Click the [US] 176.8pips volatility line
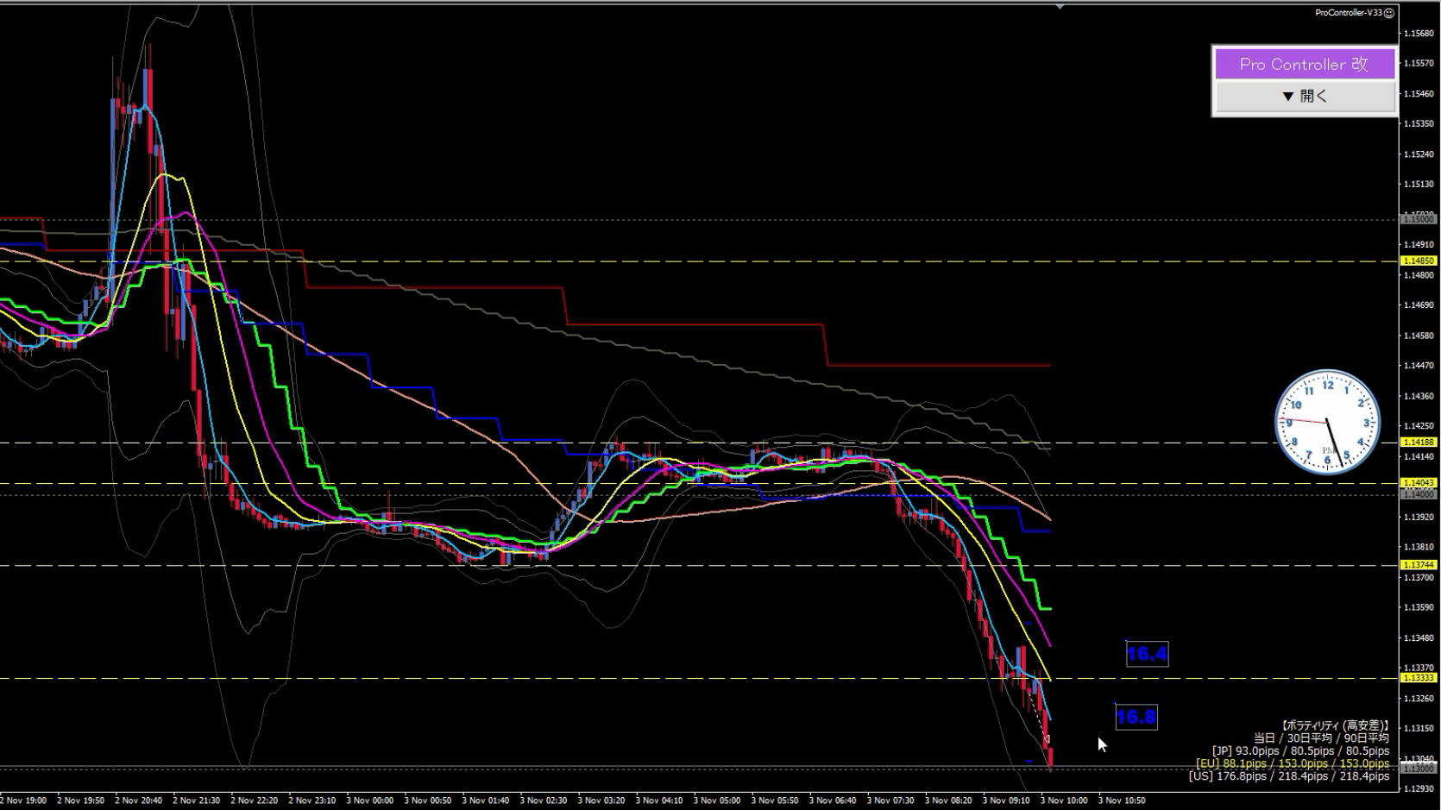1441x810 pixels. [x=1289, y=776]
